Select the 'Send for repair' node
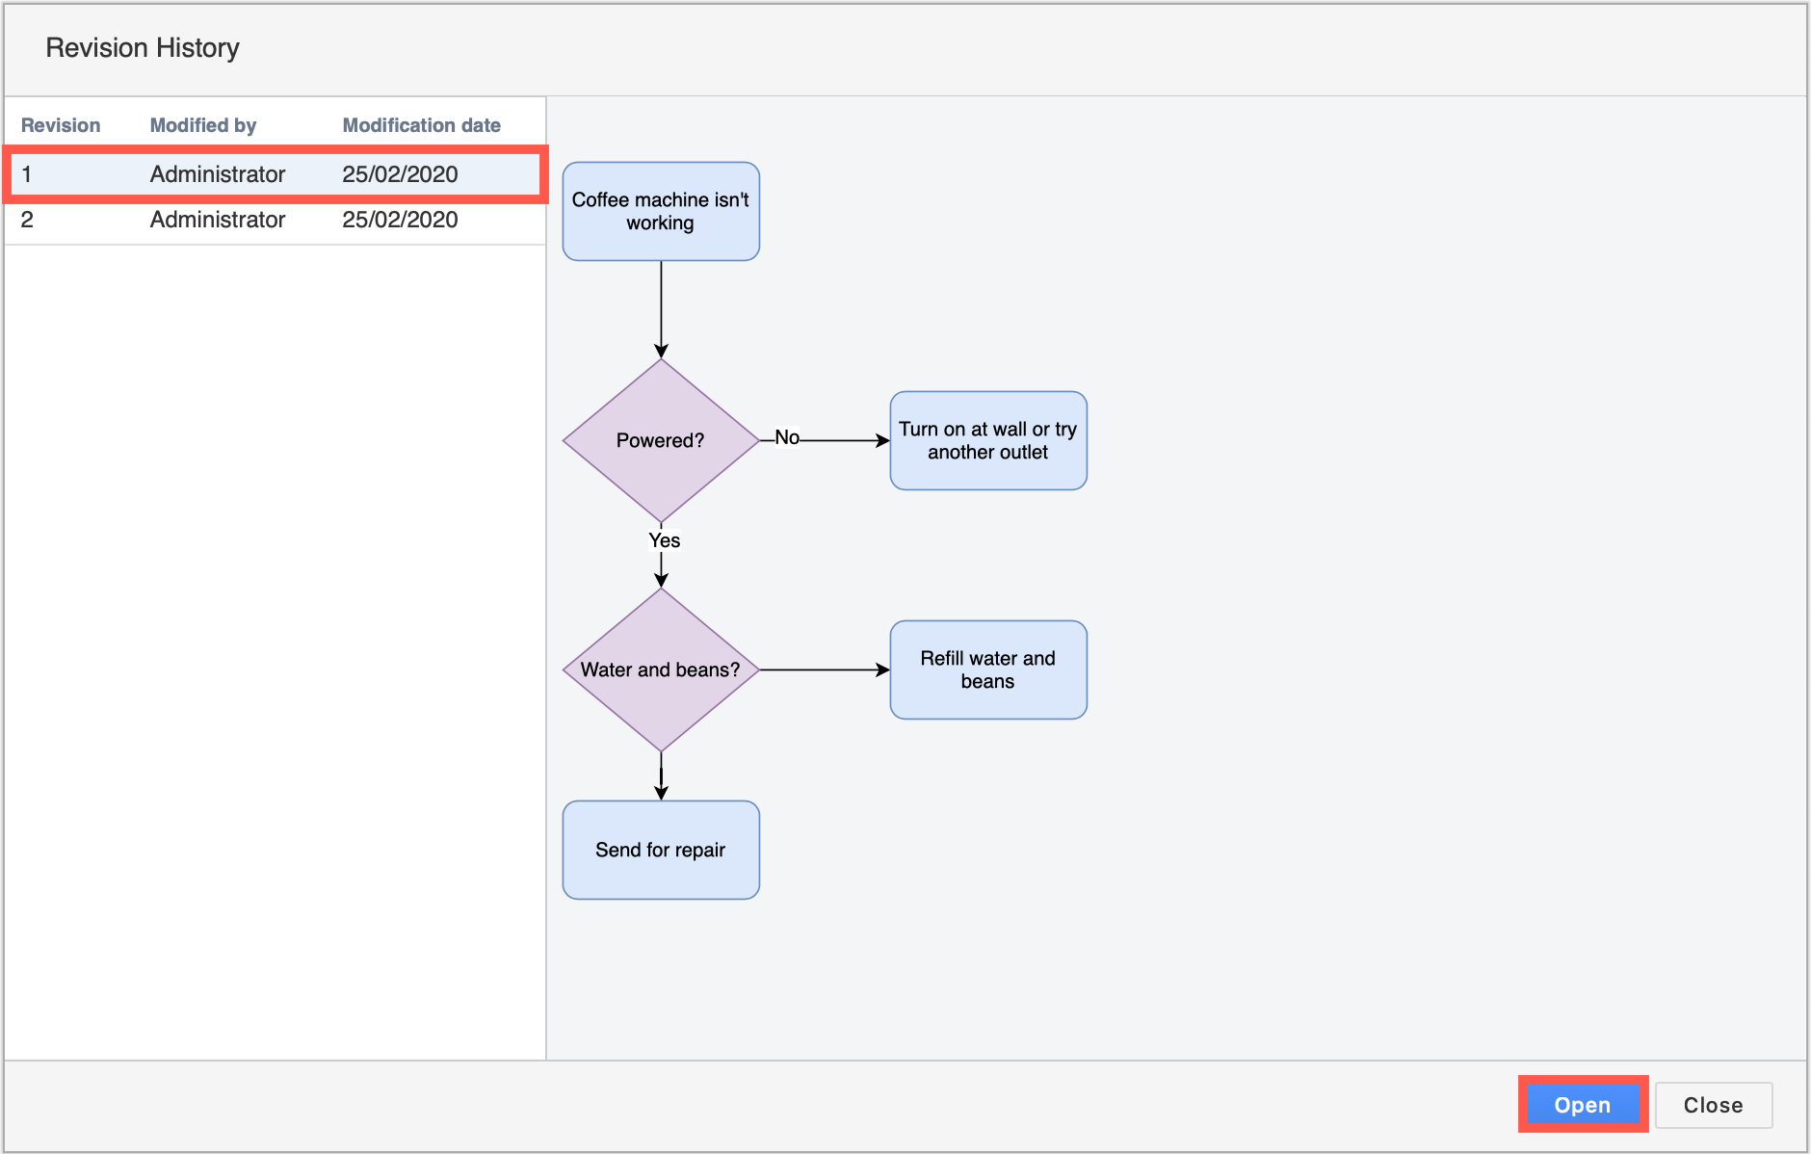The height and width of the screenshot is (1154, 1811). (x=660, y=850)
